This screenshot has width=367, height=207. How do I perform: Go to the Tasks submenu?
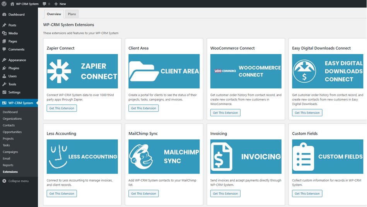pos(6,145)
